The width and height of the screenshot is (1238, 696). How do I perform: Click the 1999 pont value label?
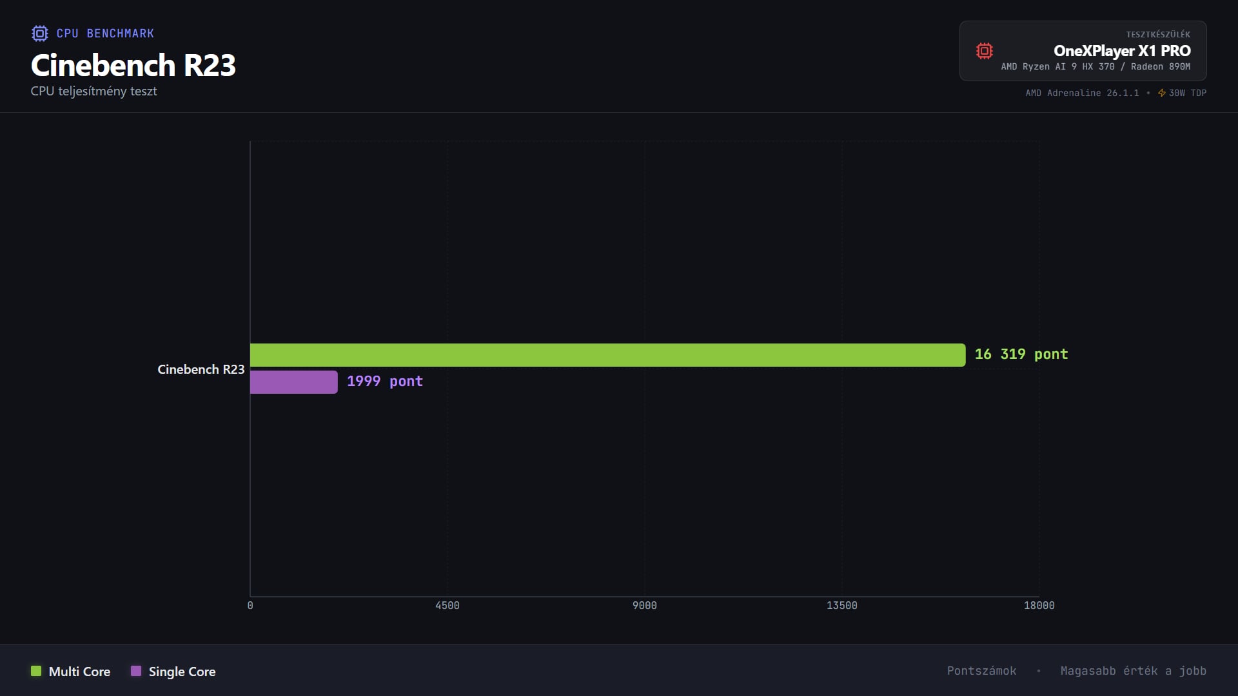pyautogui.click(x=384, y=382)
